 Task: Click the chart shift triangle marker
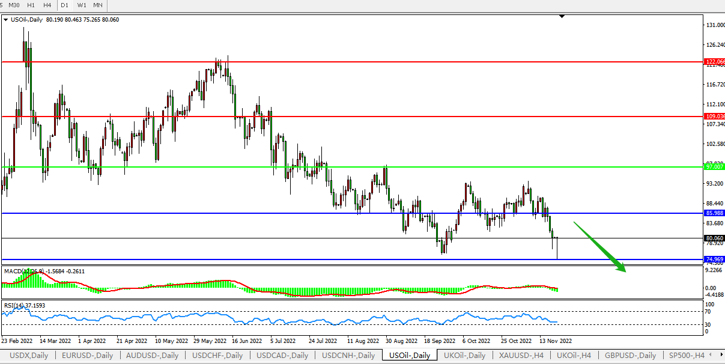coord(562,17)
